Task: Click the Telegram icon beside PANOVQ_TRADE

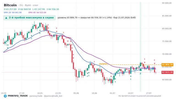Action: (5, 96)
